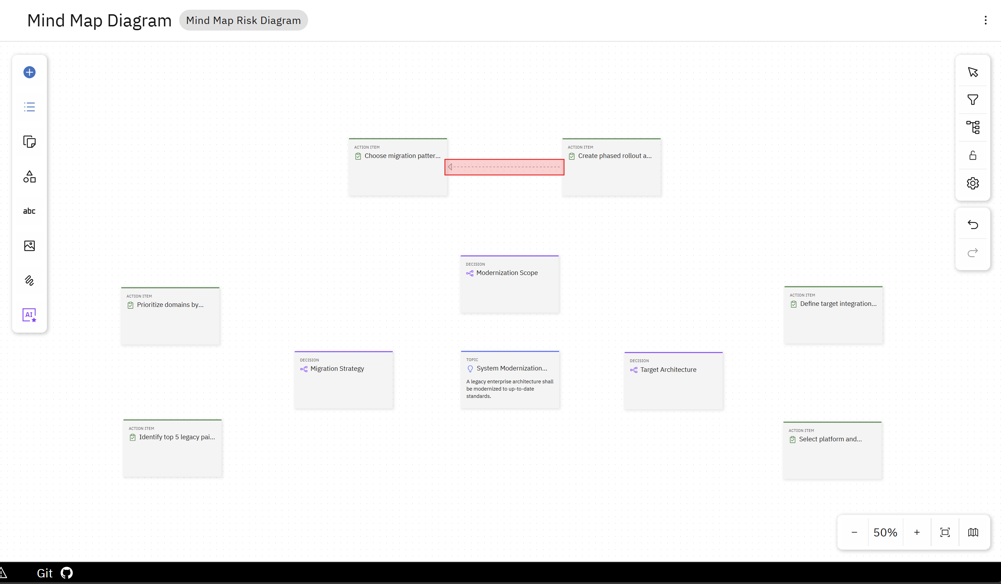Click the warning icon in bottom bar
The image size is (1001, 584).
point(3,573)
